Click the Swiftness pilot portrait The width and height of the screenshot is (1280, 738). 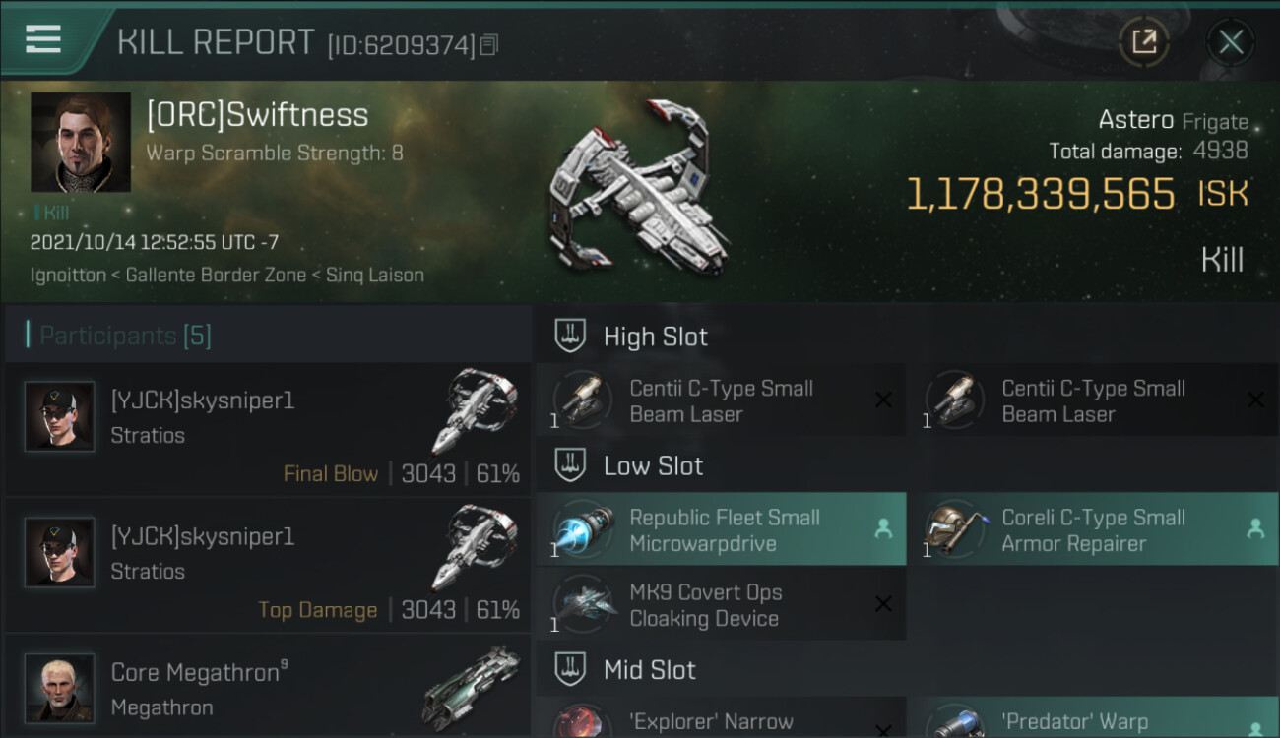81,143
